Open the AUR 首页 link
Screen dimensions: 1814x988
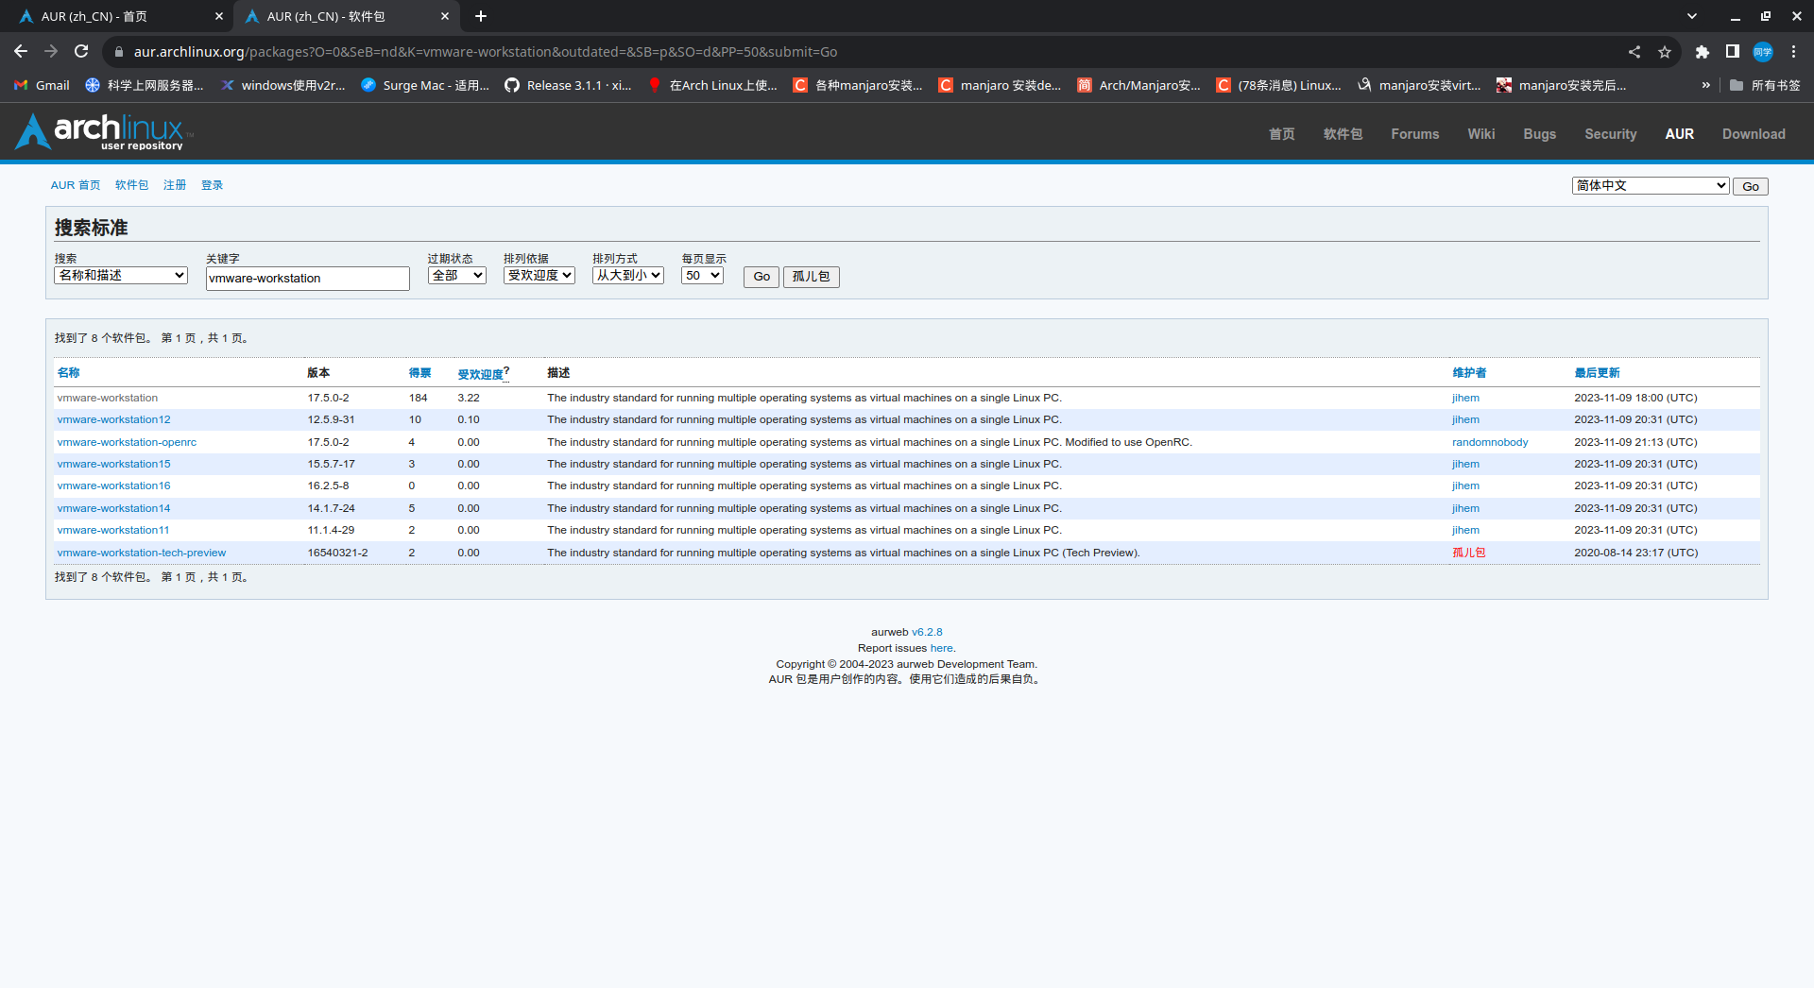(x=76, y=185)
